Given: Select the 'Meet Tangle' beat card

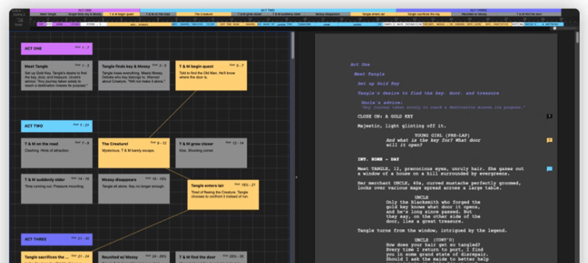Looking at the screenshot, I should (57, 75).
